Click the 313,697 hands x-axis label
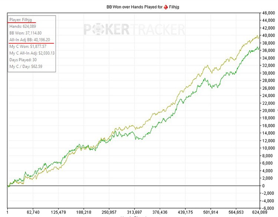The image size is (278, 217). coord(135,213)
